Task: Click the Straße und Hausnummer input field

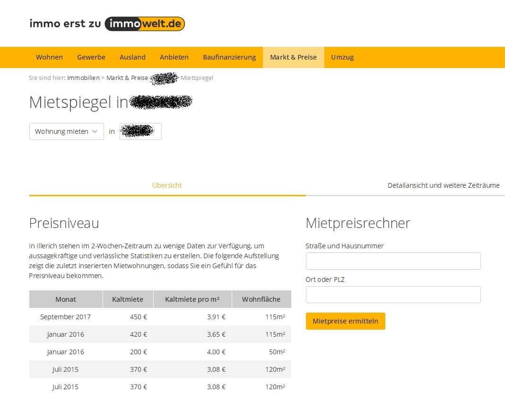Action: point(393,261)
